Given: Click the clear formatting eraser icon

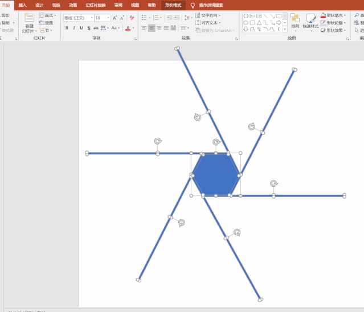Looking at the screenshot, I should tap(132, 18).
